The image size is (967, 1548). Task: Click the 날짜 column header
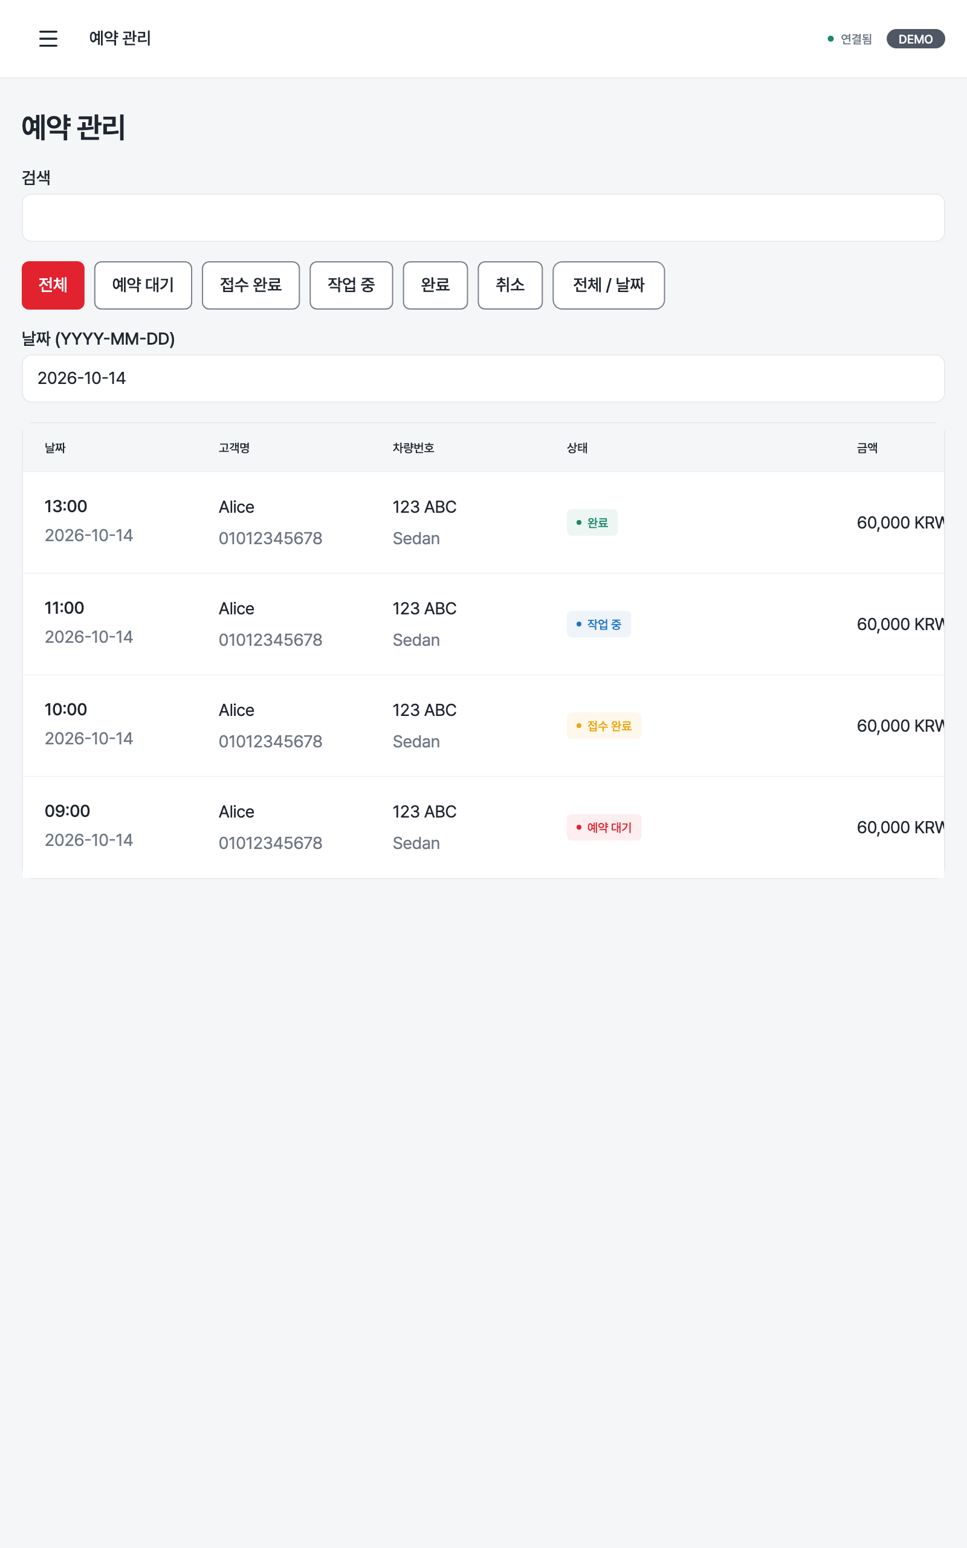pos(55,447)
